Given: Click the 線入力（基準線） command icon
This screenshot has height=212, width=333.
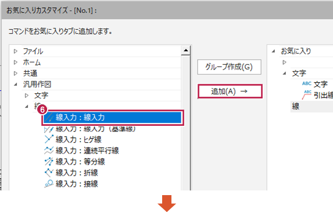Looking at the screenshot, I should coord(49,129).
